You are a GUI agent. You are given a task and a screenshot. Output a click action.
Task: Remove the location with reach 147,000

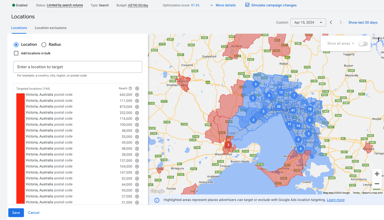click(x=137, y=173)
